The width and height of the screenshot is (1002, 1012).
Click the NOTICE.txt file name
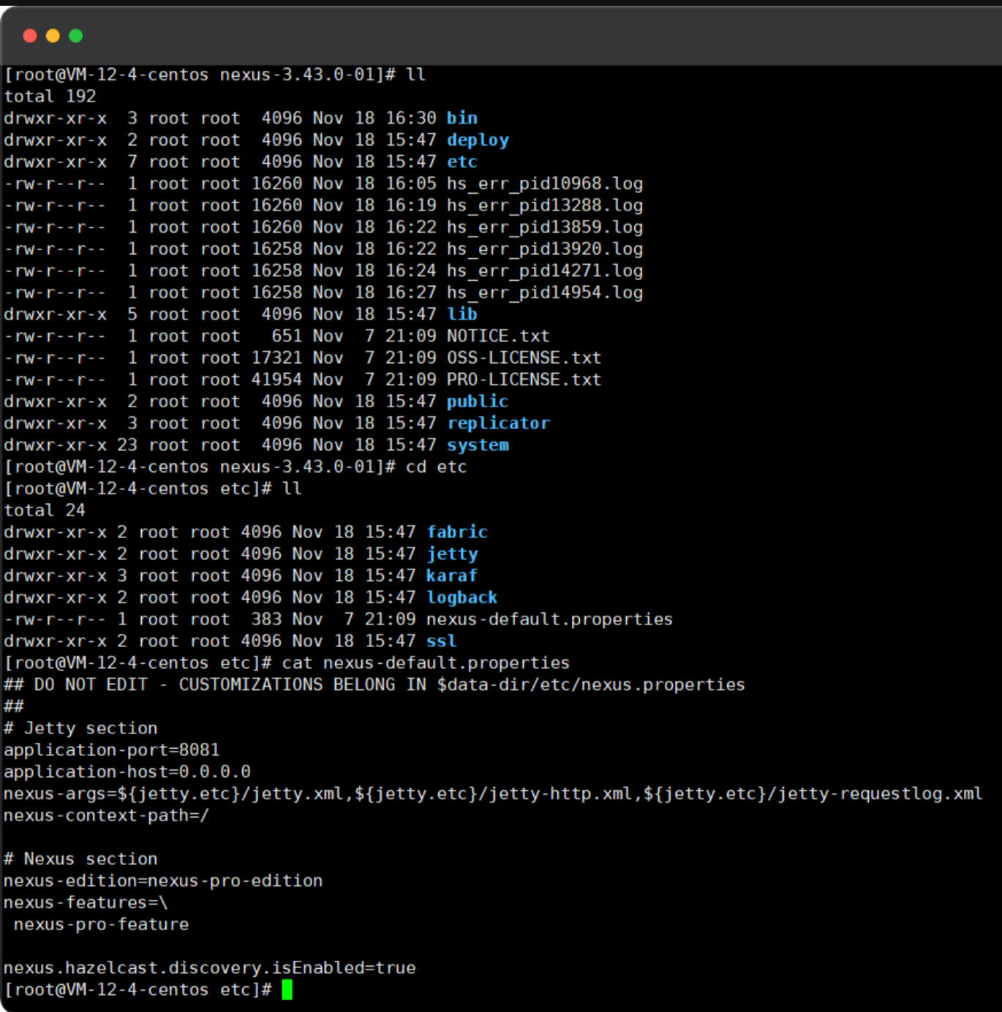coord(498,336)
